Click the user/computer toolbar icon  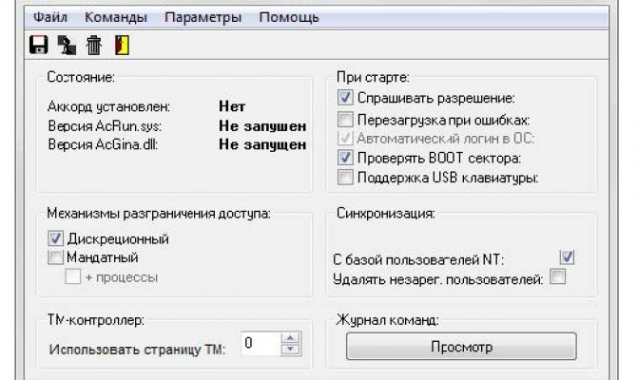66,44
